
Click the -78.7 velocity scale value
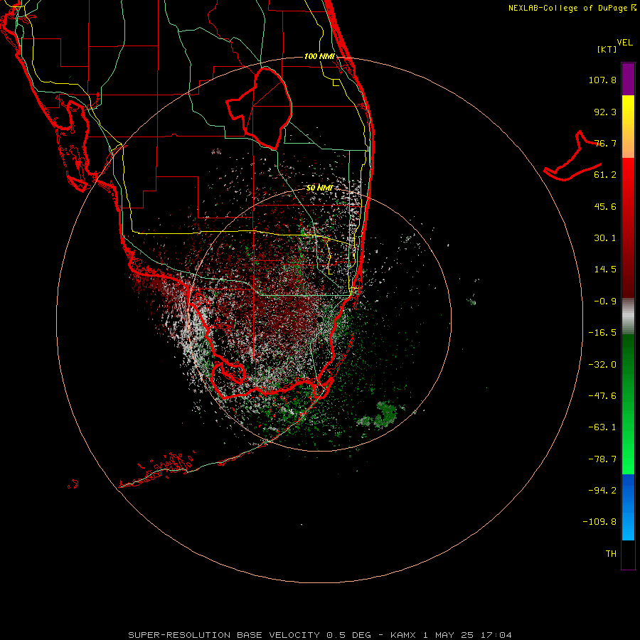tap(602, 459)
